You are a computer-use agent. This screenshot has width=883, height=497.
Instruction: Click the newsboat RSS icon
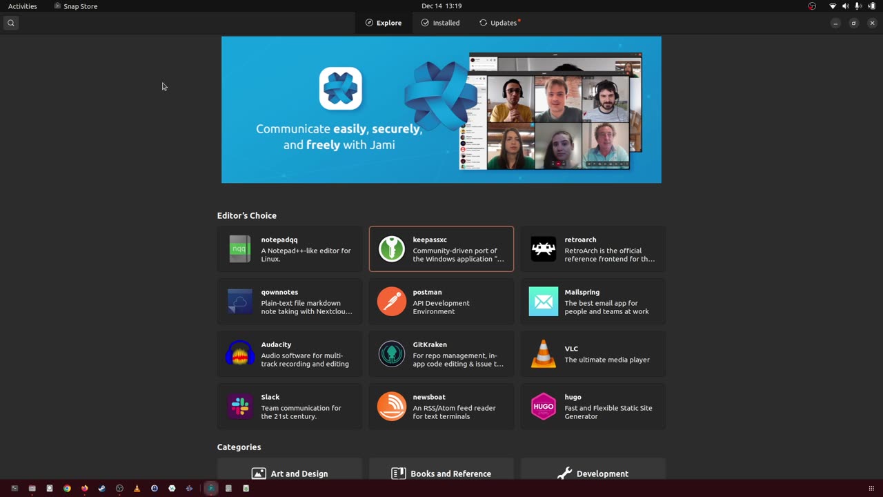click(x=391, y=407)
